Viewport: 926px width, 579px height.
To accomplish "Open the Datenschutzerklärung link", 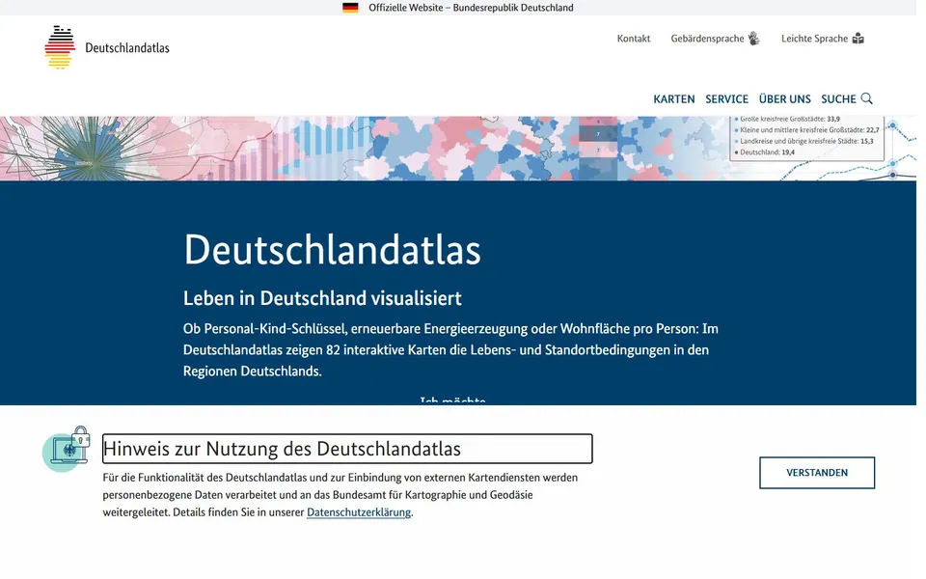I will click(359, 512).
